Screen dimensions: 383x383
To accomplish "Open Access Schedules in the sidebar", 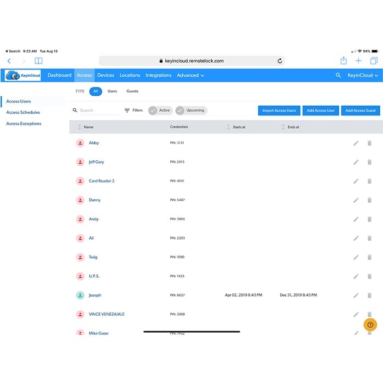I will 23,113.
